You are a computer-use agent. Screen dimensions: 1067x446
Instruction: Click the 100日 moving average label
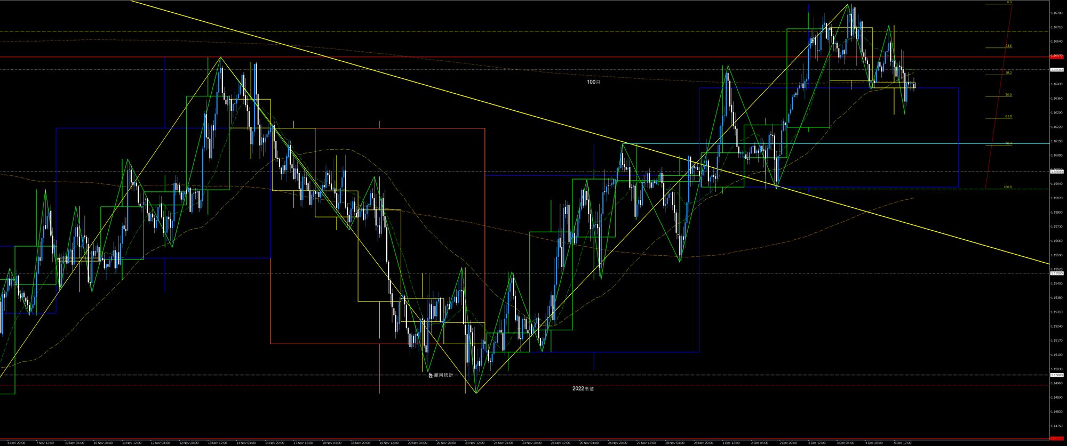tap(593, 82)
